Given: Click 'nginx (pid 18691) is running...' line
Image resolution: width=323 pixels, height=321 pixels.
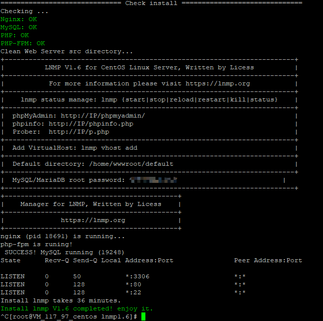Looking at the screenshot, I should [62, 236].
